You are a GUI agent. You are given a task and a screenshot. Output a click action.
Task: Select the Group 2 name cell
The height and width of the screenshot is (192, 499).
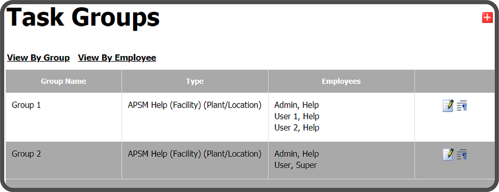[64, 160]
